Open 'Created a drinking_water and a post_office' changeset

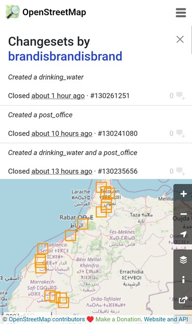click(72, 153)
